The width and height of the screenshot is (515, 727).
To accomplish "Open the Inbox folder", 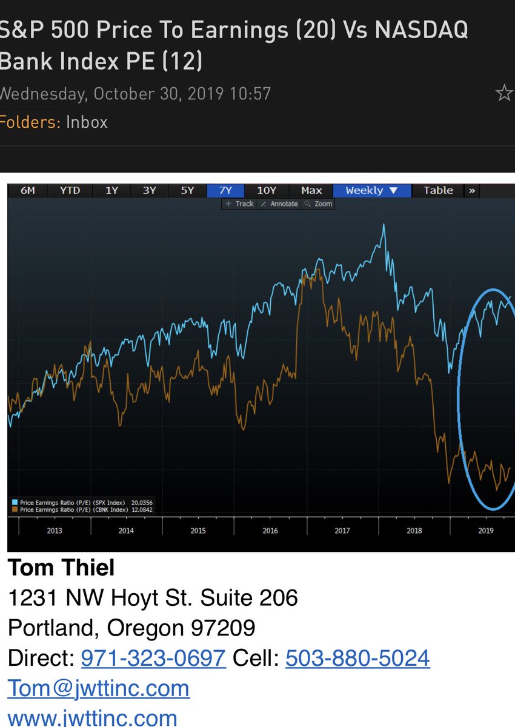I will point(87,122).
